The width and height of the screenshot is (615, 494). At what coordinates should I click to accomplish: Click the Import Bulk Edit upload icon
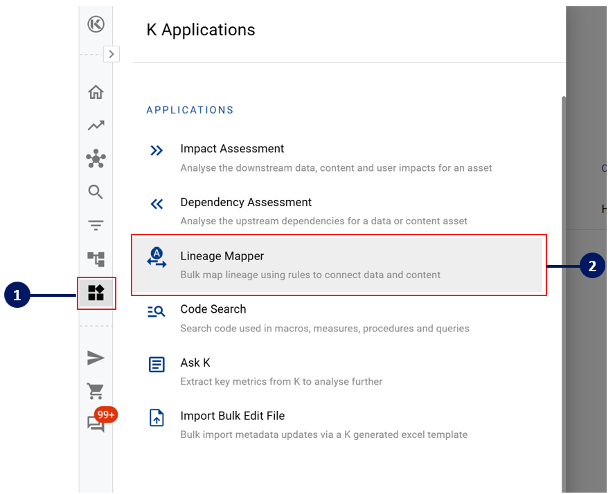[x=157, y=418]
